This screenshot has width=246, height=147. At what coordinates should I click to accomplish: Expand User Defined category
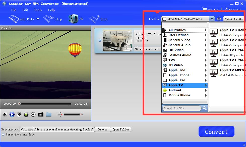185,35
